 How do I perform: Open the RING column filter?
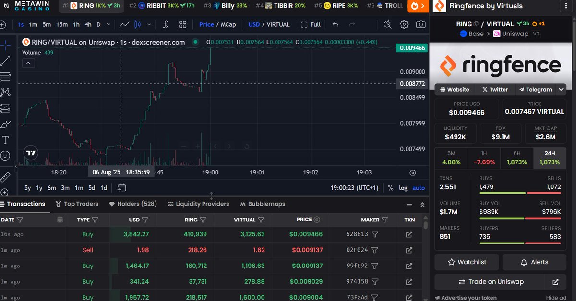pyautogui.click(x=203, y=220)
